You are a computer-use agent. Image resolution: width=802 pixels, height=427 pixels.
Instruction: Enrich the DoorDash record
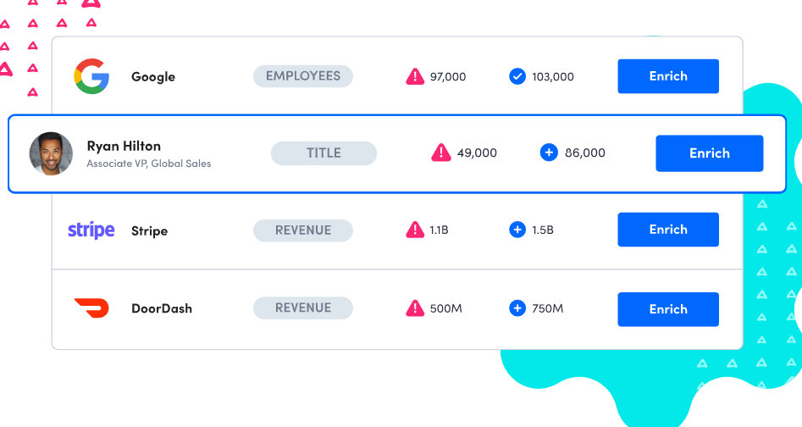pyautogui.click(x=668, y=309)
